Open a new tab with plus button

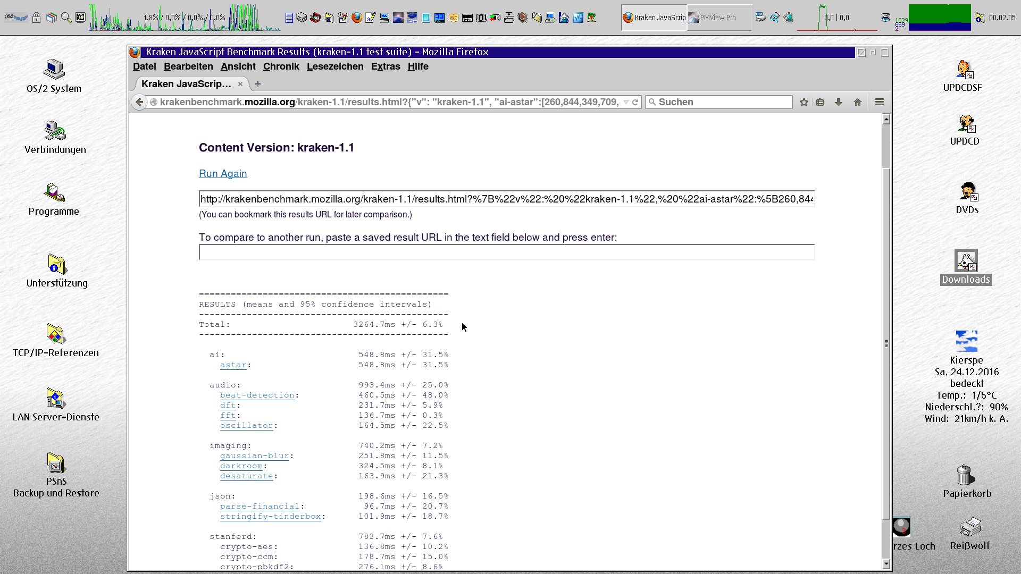[258, 84]
